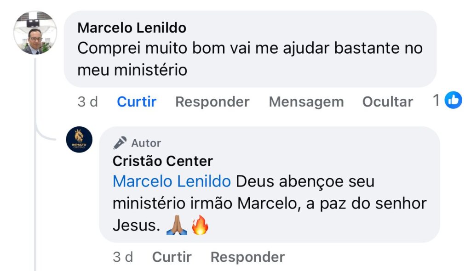Click Responder under Cristão Center's reply
The height and width of the screenshot is (271, 471).
click(x=247, y=257)
